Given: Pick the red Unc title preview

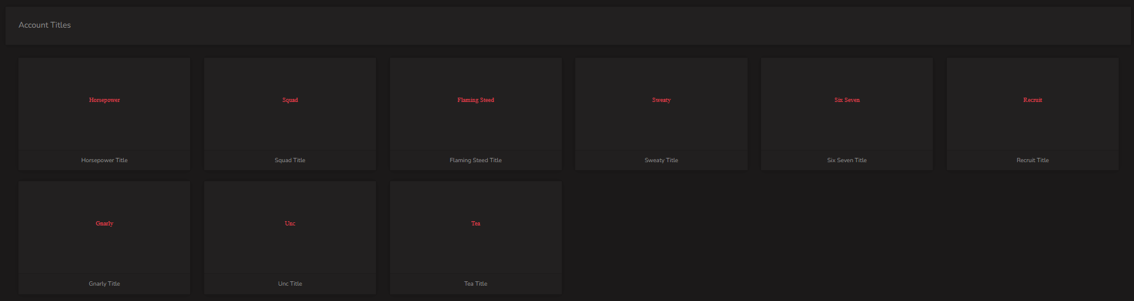Looking at the screenshot, I should coord(290,224).
